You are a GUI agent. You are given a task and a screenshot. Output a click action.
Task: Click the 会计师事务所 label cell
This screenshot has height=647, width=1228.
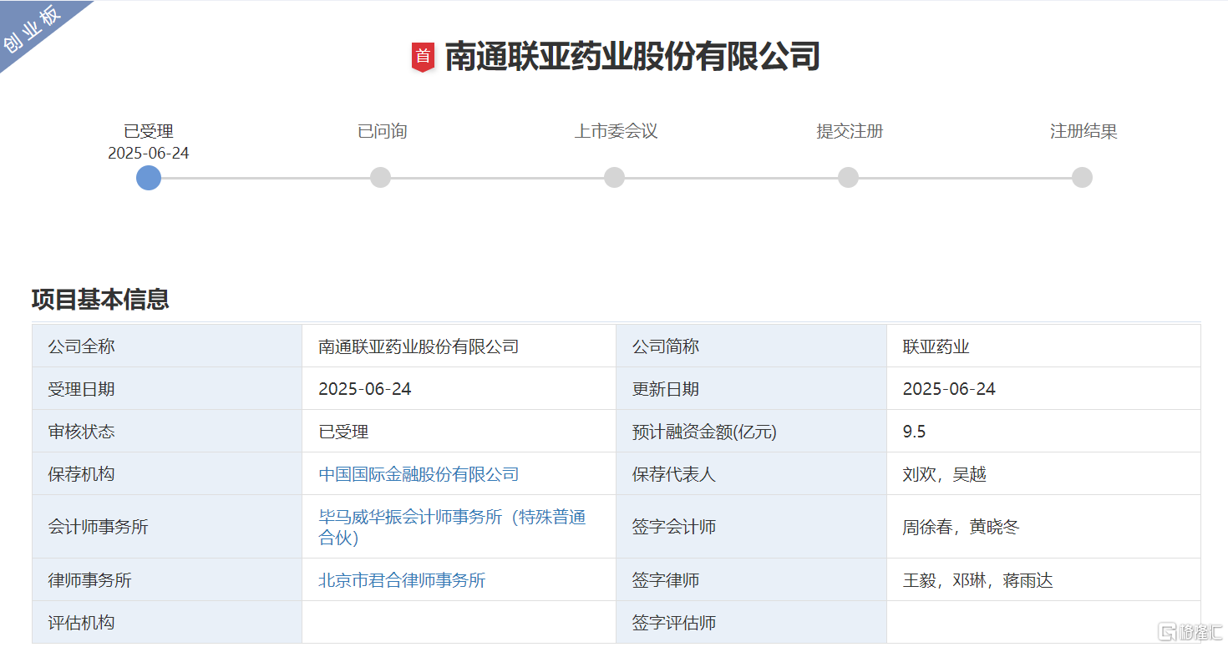[x=167, y=527]
